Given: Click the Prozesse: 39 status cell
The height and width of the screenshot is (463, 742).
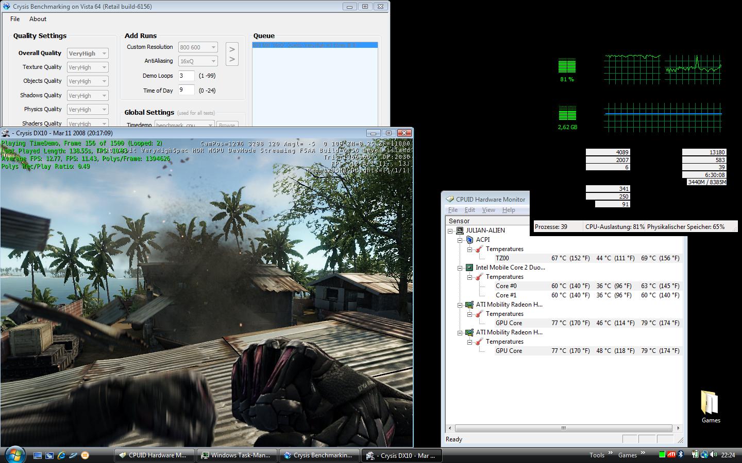Looking at the screenshot, I should pos(558,227).
